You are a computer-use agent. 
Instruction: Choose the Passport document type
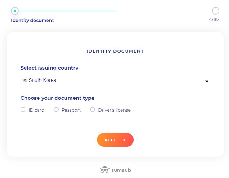point(56,109)
